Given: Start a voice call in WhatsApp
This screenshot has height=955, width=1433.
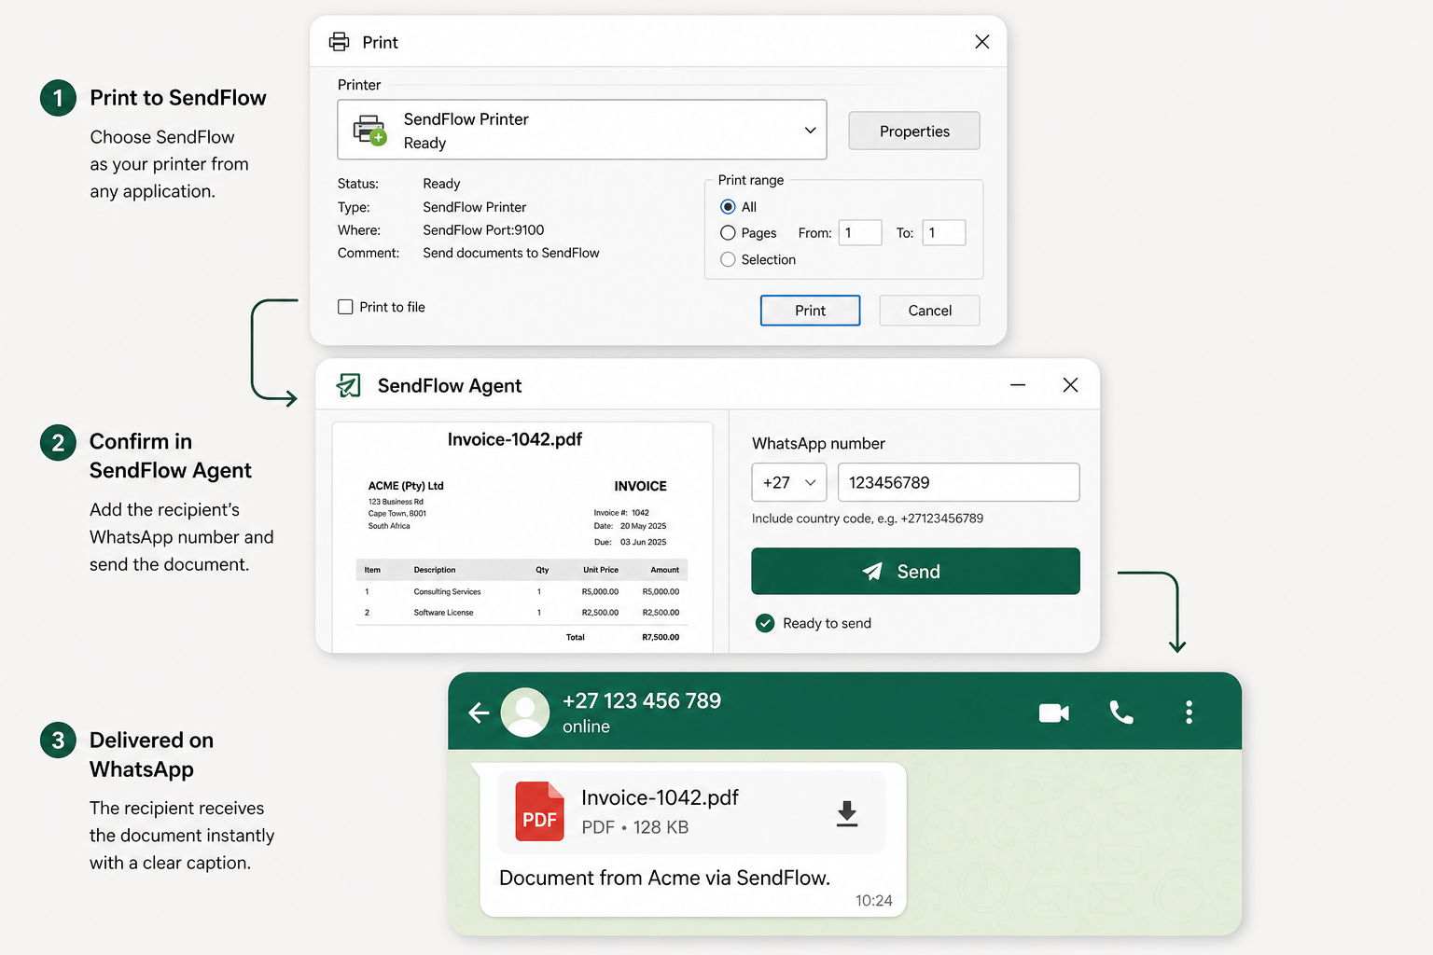Looking at the screenshot, I should (1121, 713).
